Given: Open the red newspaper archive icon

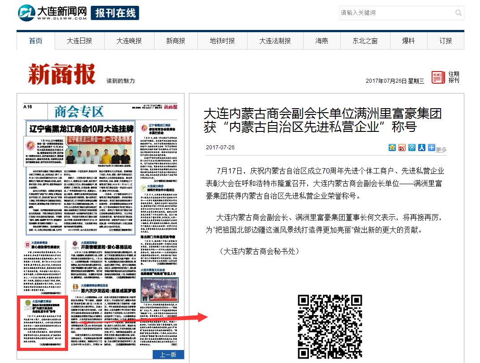Looking at the screenshot, I should click(438, 77).
